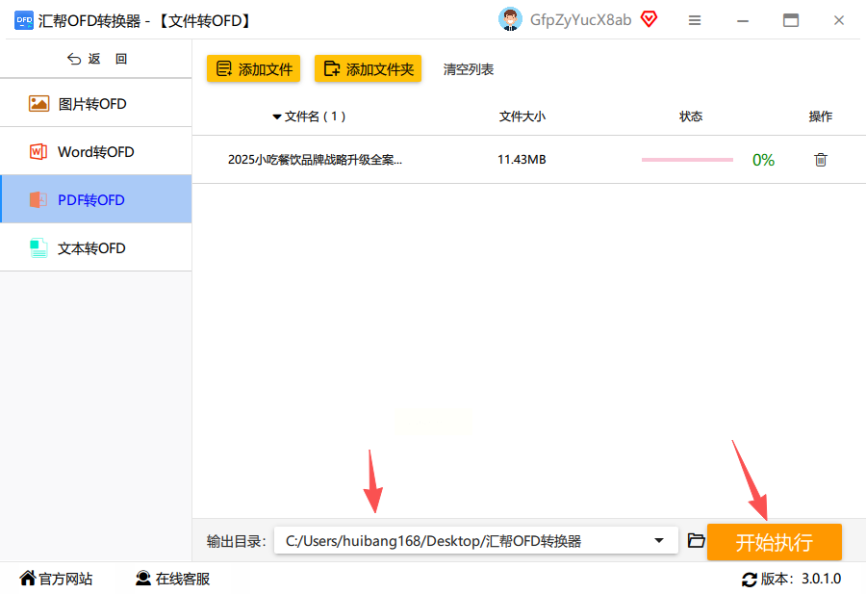This screenshot has width=866, height=594.
Task: Click the 操作 column header
Action: click(820, 116)
